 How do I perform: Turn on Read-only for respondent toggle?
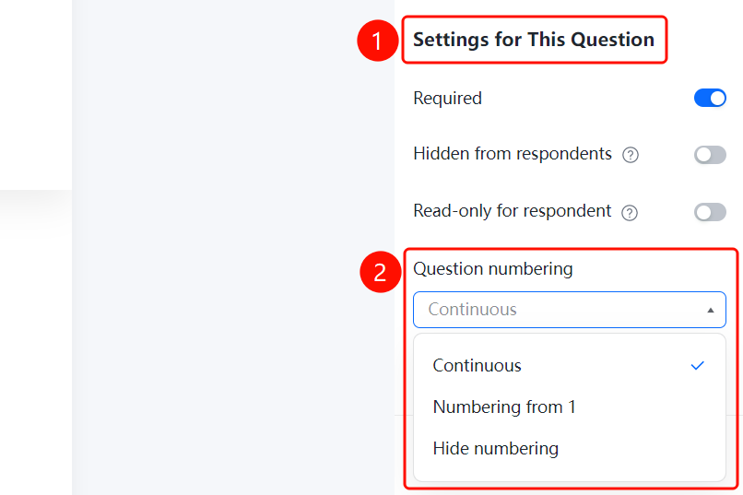[x=710, y=212]
